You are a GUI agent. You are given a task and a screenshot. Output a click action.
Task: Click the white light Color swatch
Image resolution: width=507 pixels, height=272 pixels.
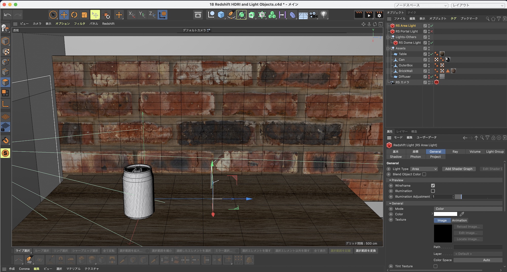445,214
